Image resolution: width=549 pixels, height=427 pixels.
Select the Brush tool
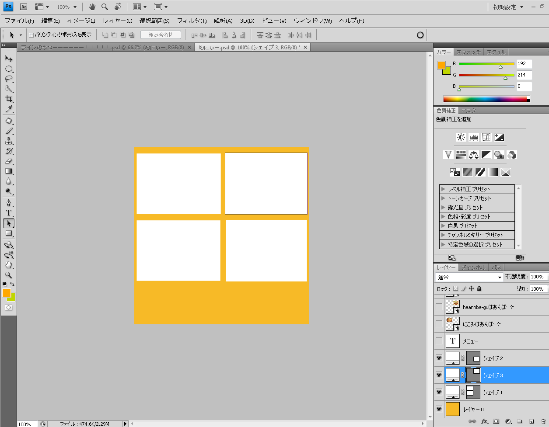(9, 131)
